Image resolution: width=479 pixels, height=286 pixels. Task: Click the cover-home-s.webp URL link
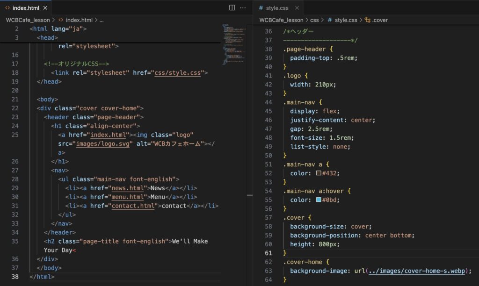[x=418, y=271]
